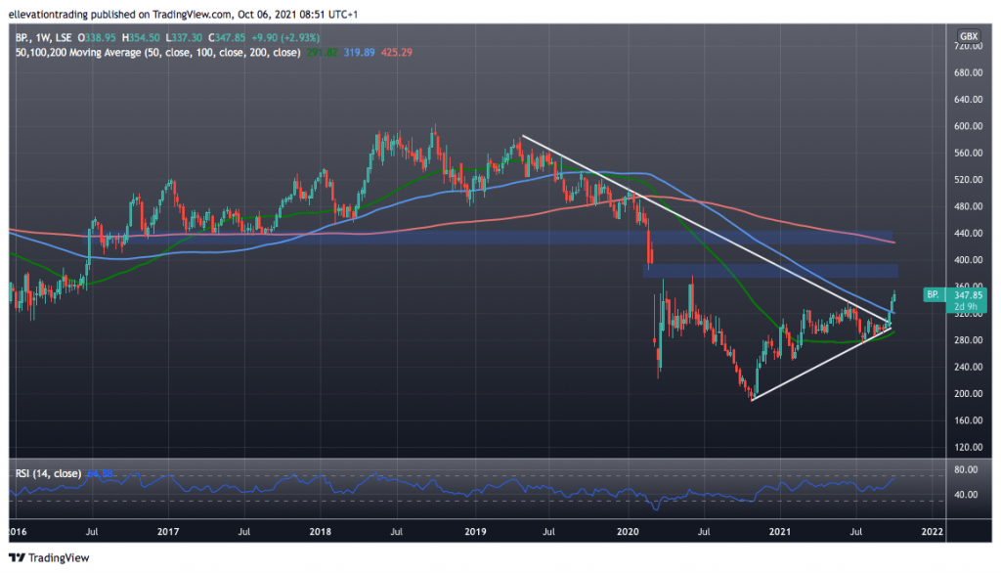Click the 280.00 price axis label

tap(968, 340)
